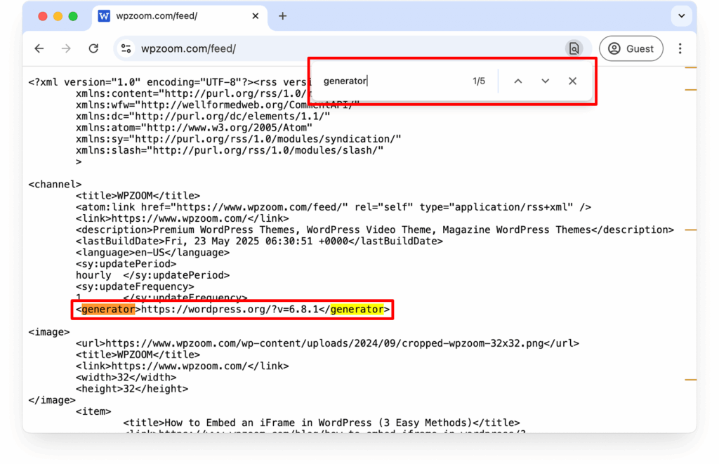Close the wpzoom.com/feed/ tab

click(x=256, y=16)
